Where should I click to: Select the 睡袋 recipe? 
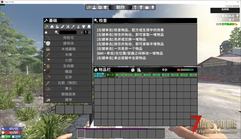coord(68,72)
